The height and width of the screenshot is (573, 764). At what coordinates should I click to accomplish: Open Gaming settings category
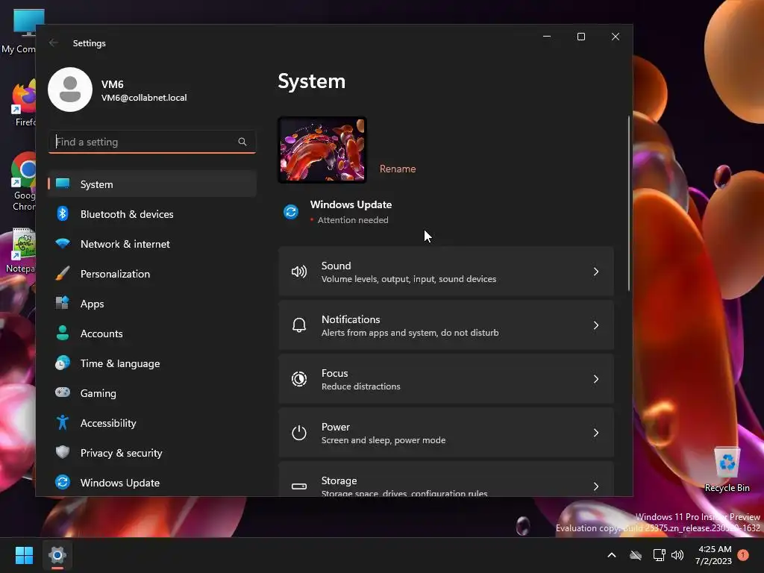point(152,392)
